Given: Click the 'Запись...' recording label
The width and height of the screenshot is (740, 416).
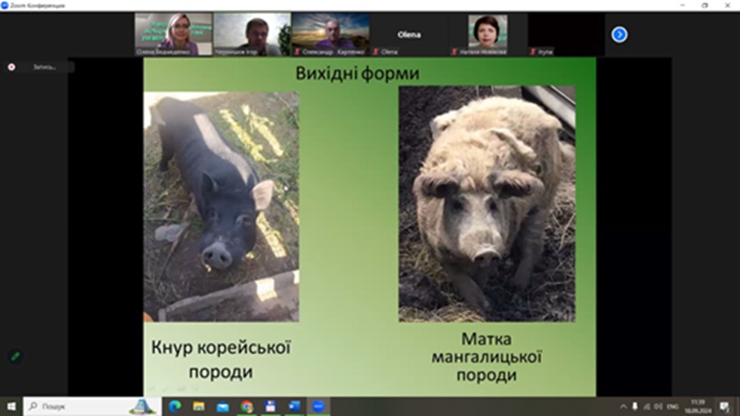Looking at the screenshot, I should (44, 67).
